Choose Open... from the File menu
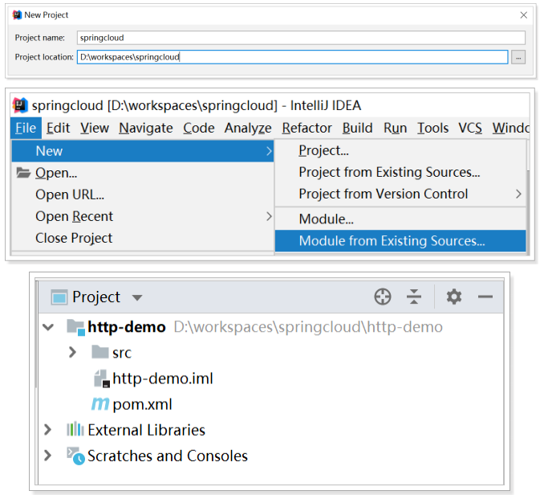Image resolution: width=544 pixels, height=495 pixels. (143, 173)
